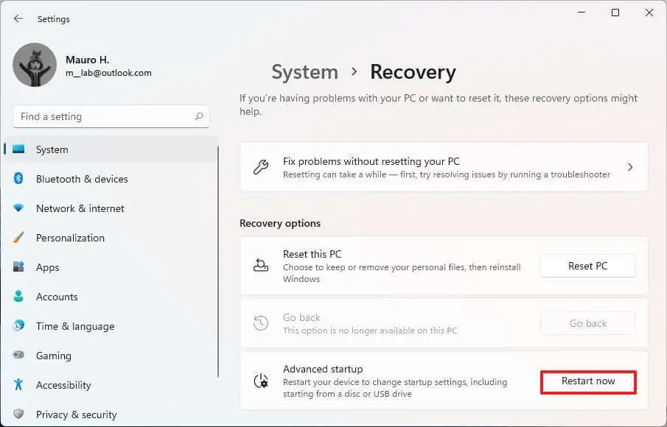
Task: Click the Time & language globe icon
Action: pos(18,326)
